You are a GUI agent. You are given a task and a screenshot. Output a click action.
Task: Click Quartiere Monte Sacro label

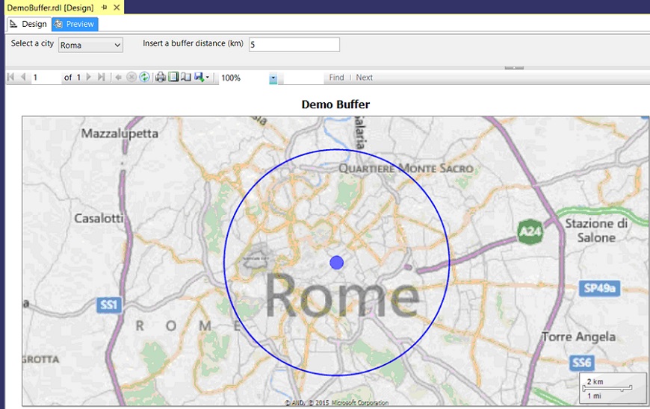click(406, 169)
